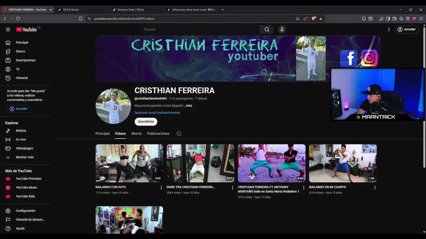426x239 pixels.
Task: Click the YouTube logo
Action: point(26,30)
